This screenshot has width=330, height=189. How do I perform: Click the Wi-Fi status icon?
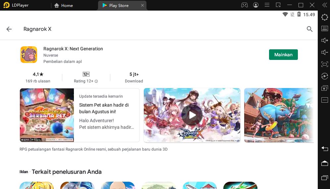[285, 15]
